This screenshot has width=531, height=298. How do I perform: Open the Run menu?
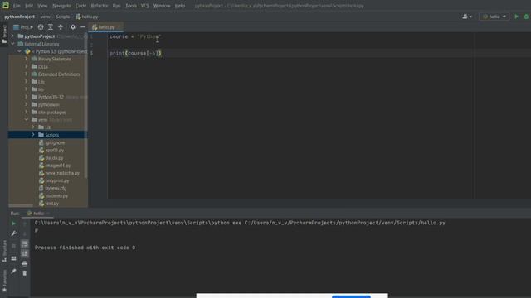pyautogui.click(x=116, y=6)
